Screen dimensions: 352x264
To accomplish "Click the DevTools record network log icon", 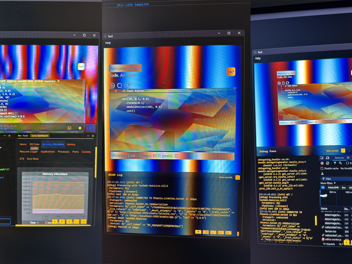I will coord(322,163).
